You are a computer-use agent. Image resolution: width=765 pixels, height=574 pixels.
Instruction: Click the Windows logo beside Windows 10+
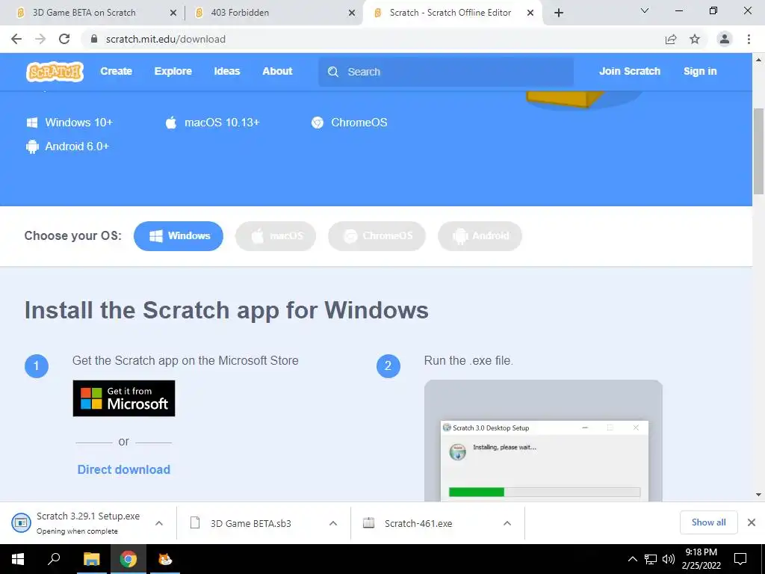(x=32, y=122)
